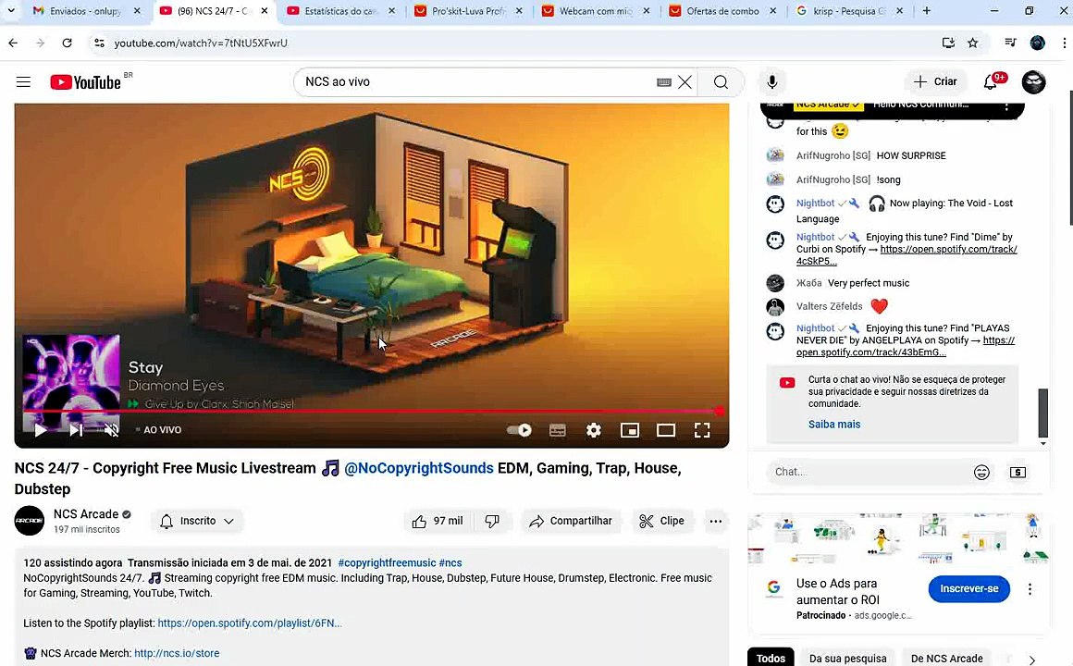Image resolution: width=1073 pixels, height=666 pixels.
Task: Skip to the next video
Action: click(x=76, y=430)
